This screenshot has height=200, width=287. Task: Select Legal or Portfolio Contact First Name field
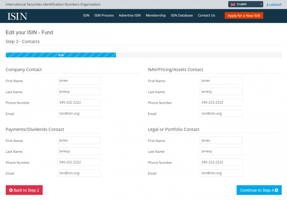pos(221,140)
